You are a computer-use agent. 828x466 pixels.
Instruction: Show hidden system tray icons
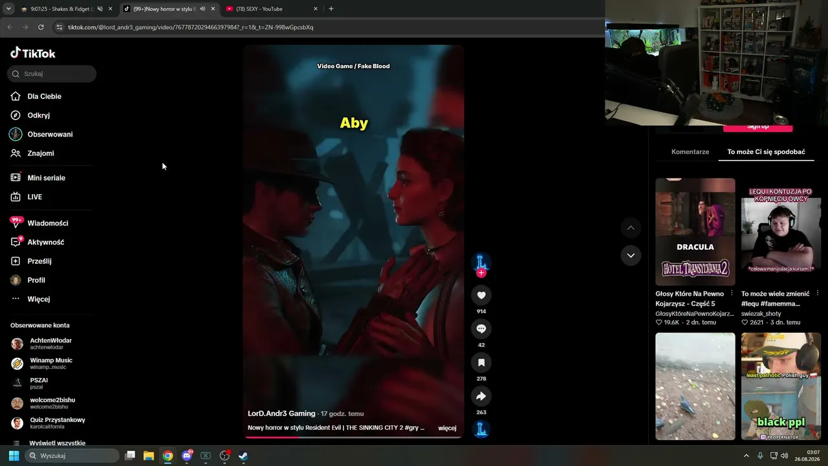point(746,456)
